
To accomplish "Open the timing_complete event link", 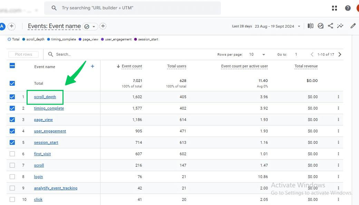I will point(49,108).
